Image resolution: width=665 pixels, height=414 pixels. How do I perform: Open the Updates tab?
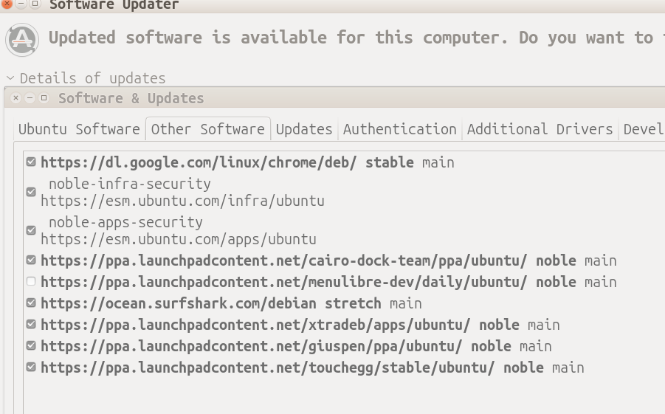click(x=304, y=129)
